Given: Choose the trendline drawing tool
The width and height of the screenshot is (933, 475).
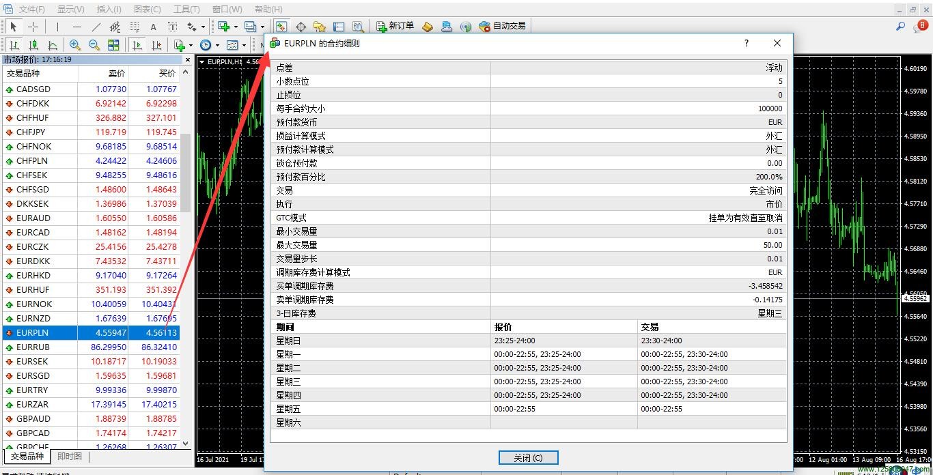Looking at the screenshot, I should (96, 27).
